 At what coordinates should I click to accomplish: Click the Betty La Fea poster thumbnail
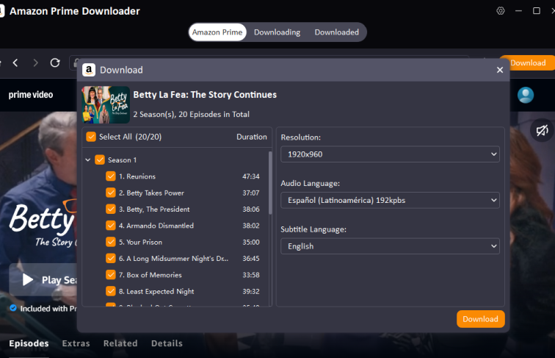point(106,105)
